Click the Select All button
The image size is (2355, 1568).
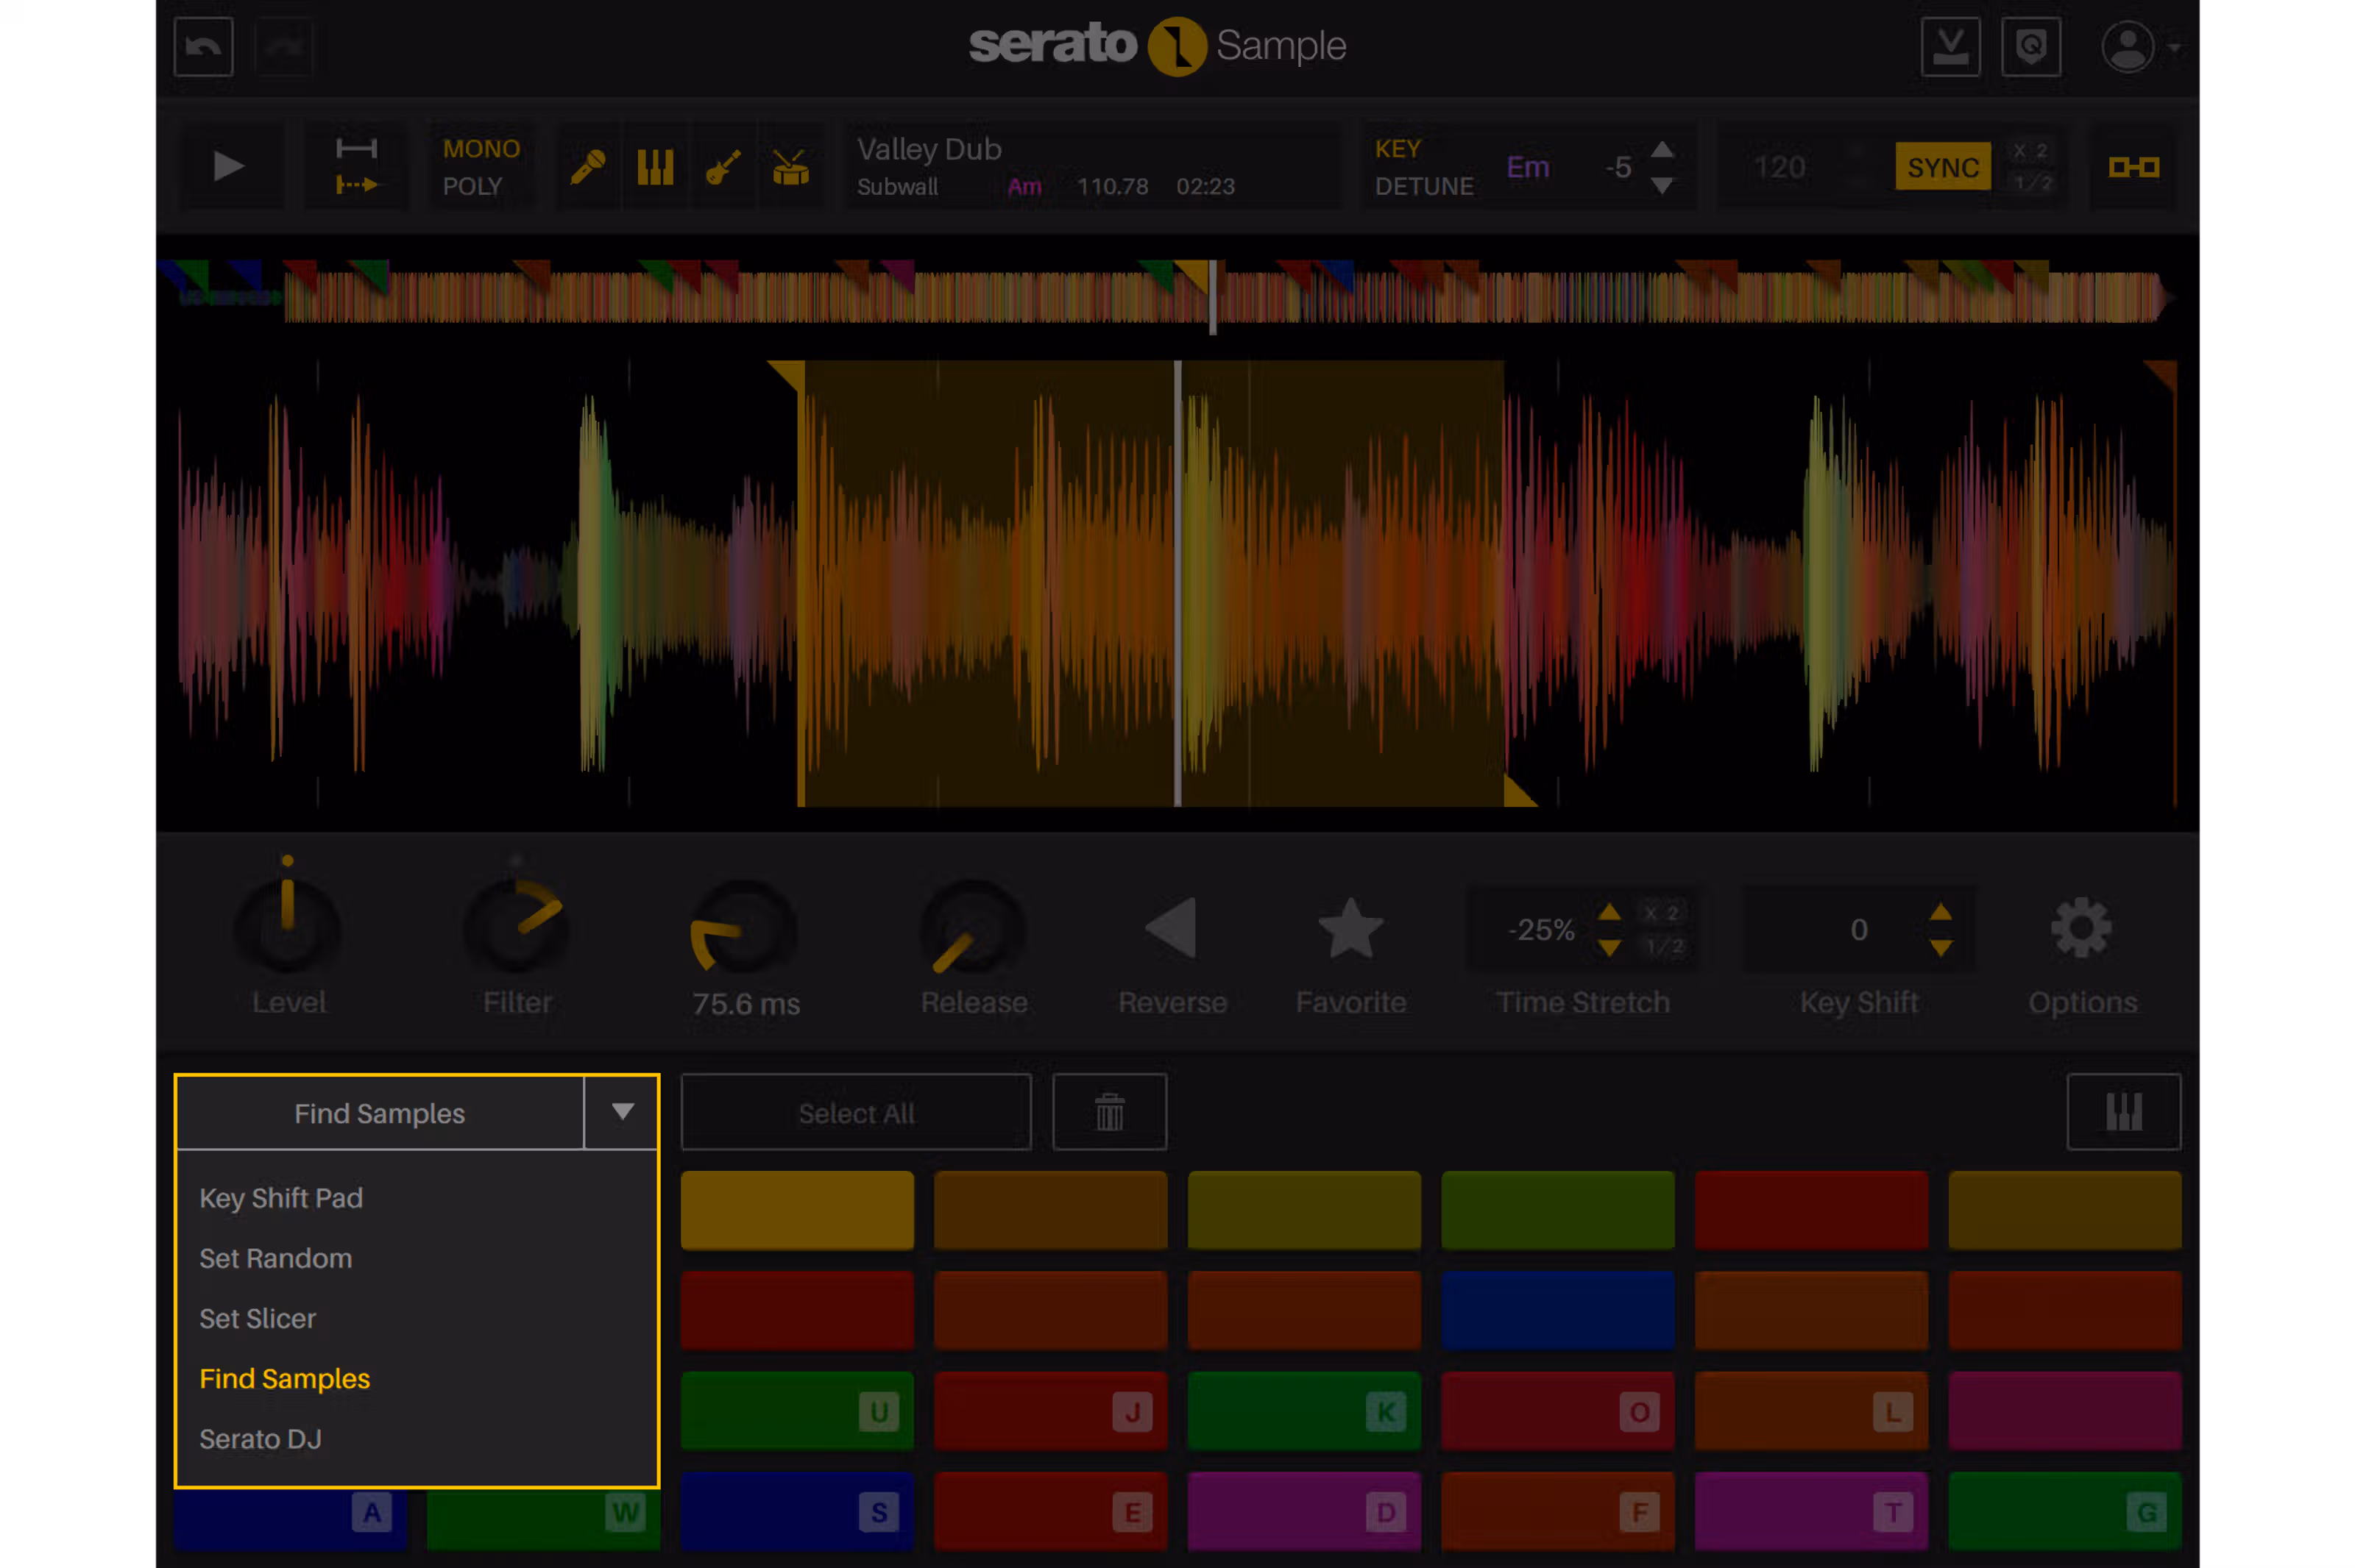(857, 1112)
